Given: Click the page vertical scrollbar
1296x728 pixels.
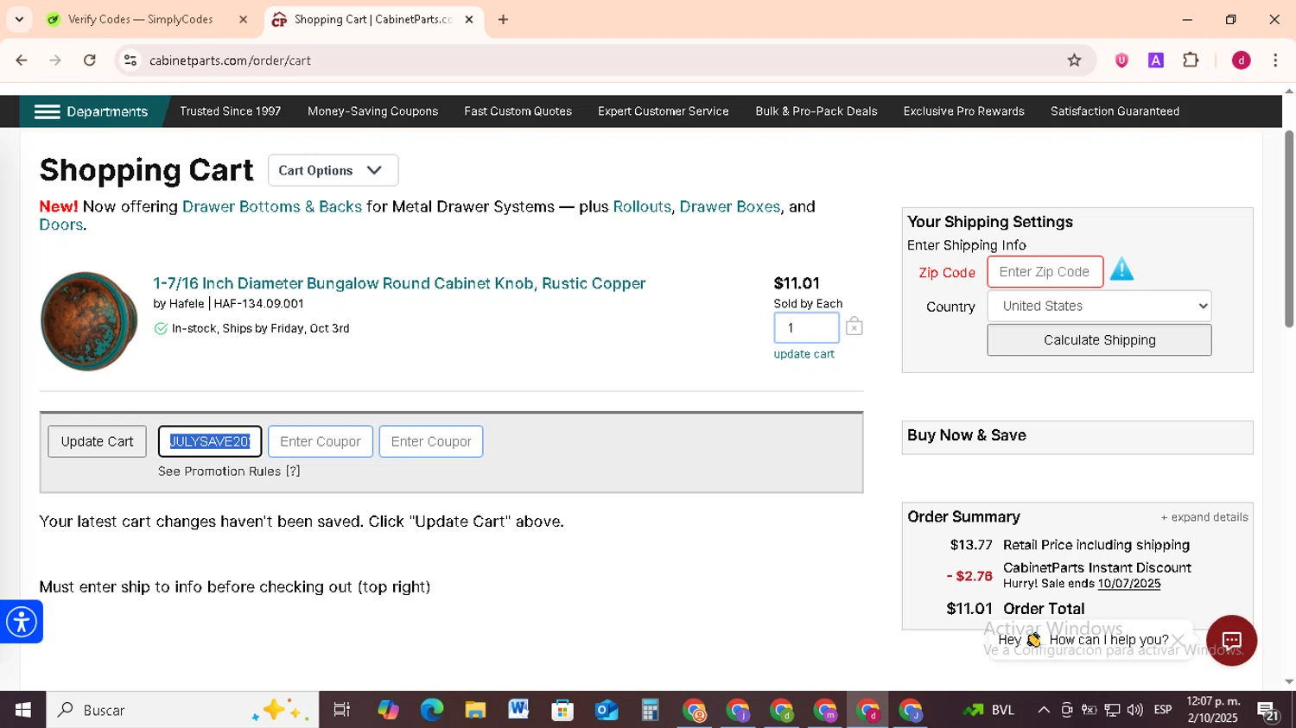Looking at the screenshot, I should [x=1288, y=229].
